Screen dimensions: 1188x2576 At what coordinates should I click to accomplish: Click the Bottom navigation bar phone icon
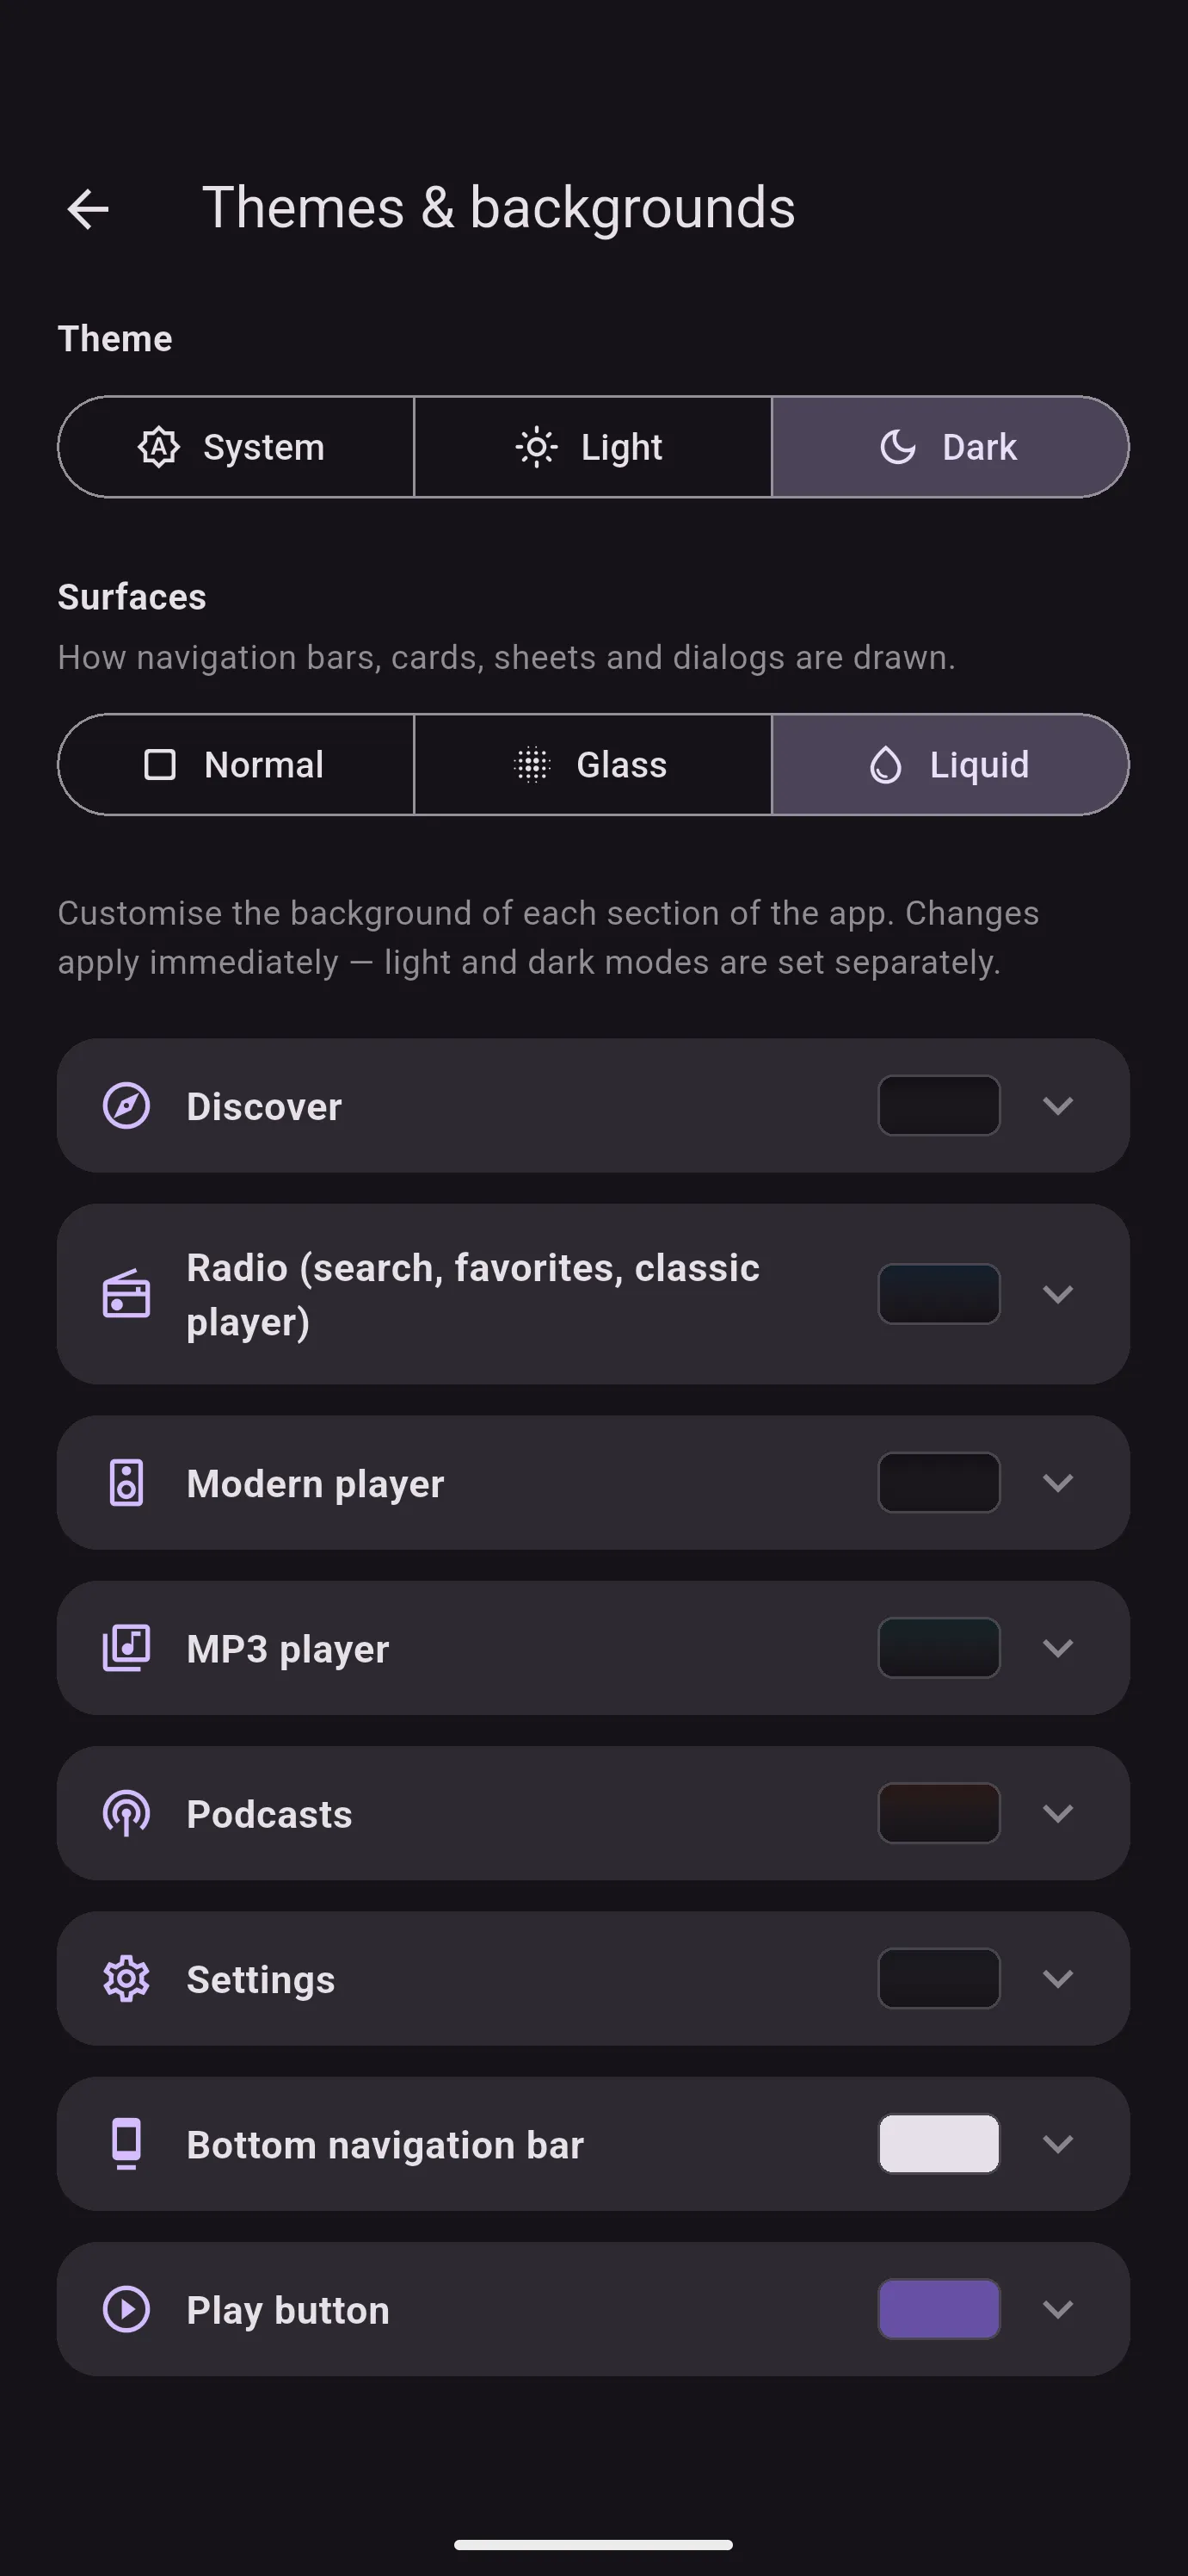127,2144
